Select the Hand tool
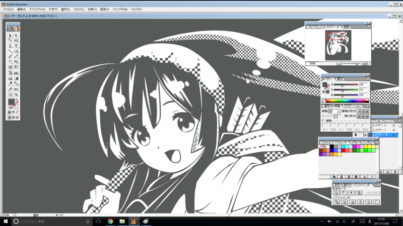Image resolution: width=403 pixels, height=226 pixels. pos(10,94)
